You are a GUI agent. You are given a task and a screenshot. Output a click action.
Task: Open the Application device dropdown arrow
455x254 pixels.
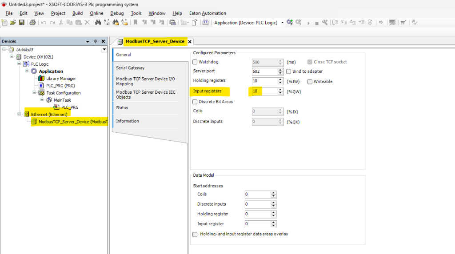282,23
